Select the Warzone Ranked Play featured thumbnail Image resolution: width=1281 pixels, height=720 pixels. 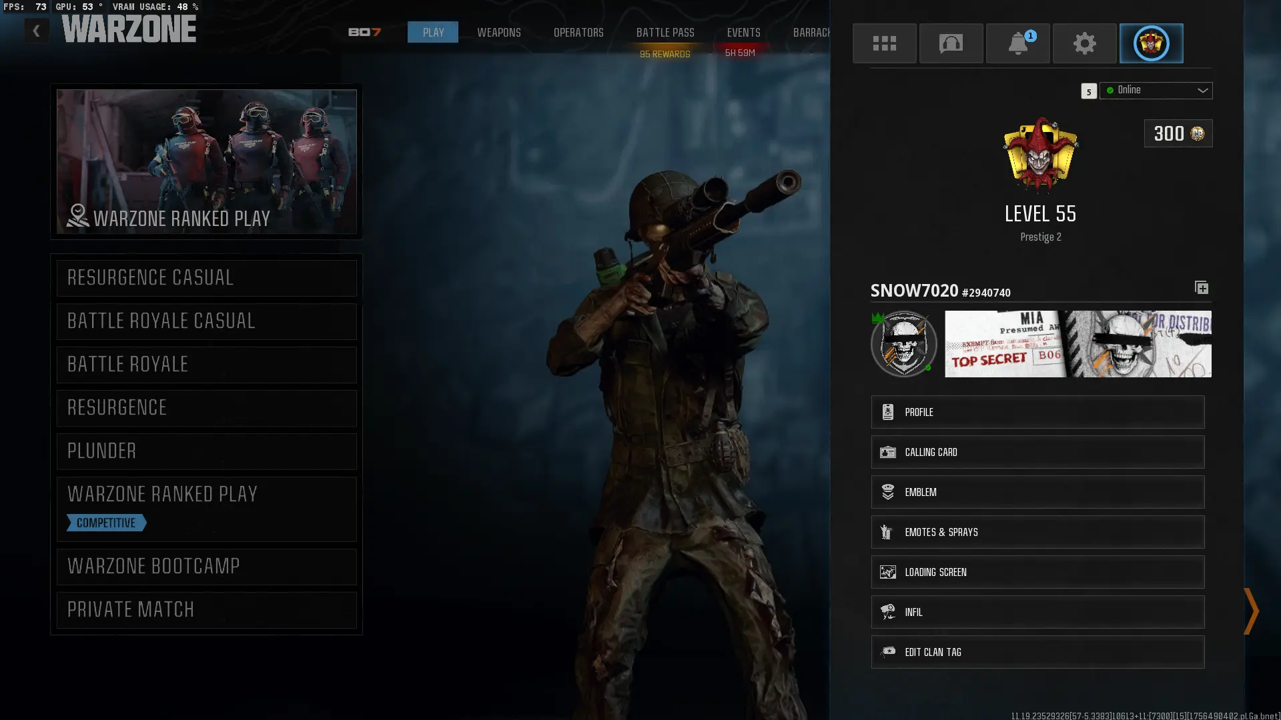206,161
